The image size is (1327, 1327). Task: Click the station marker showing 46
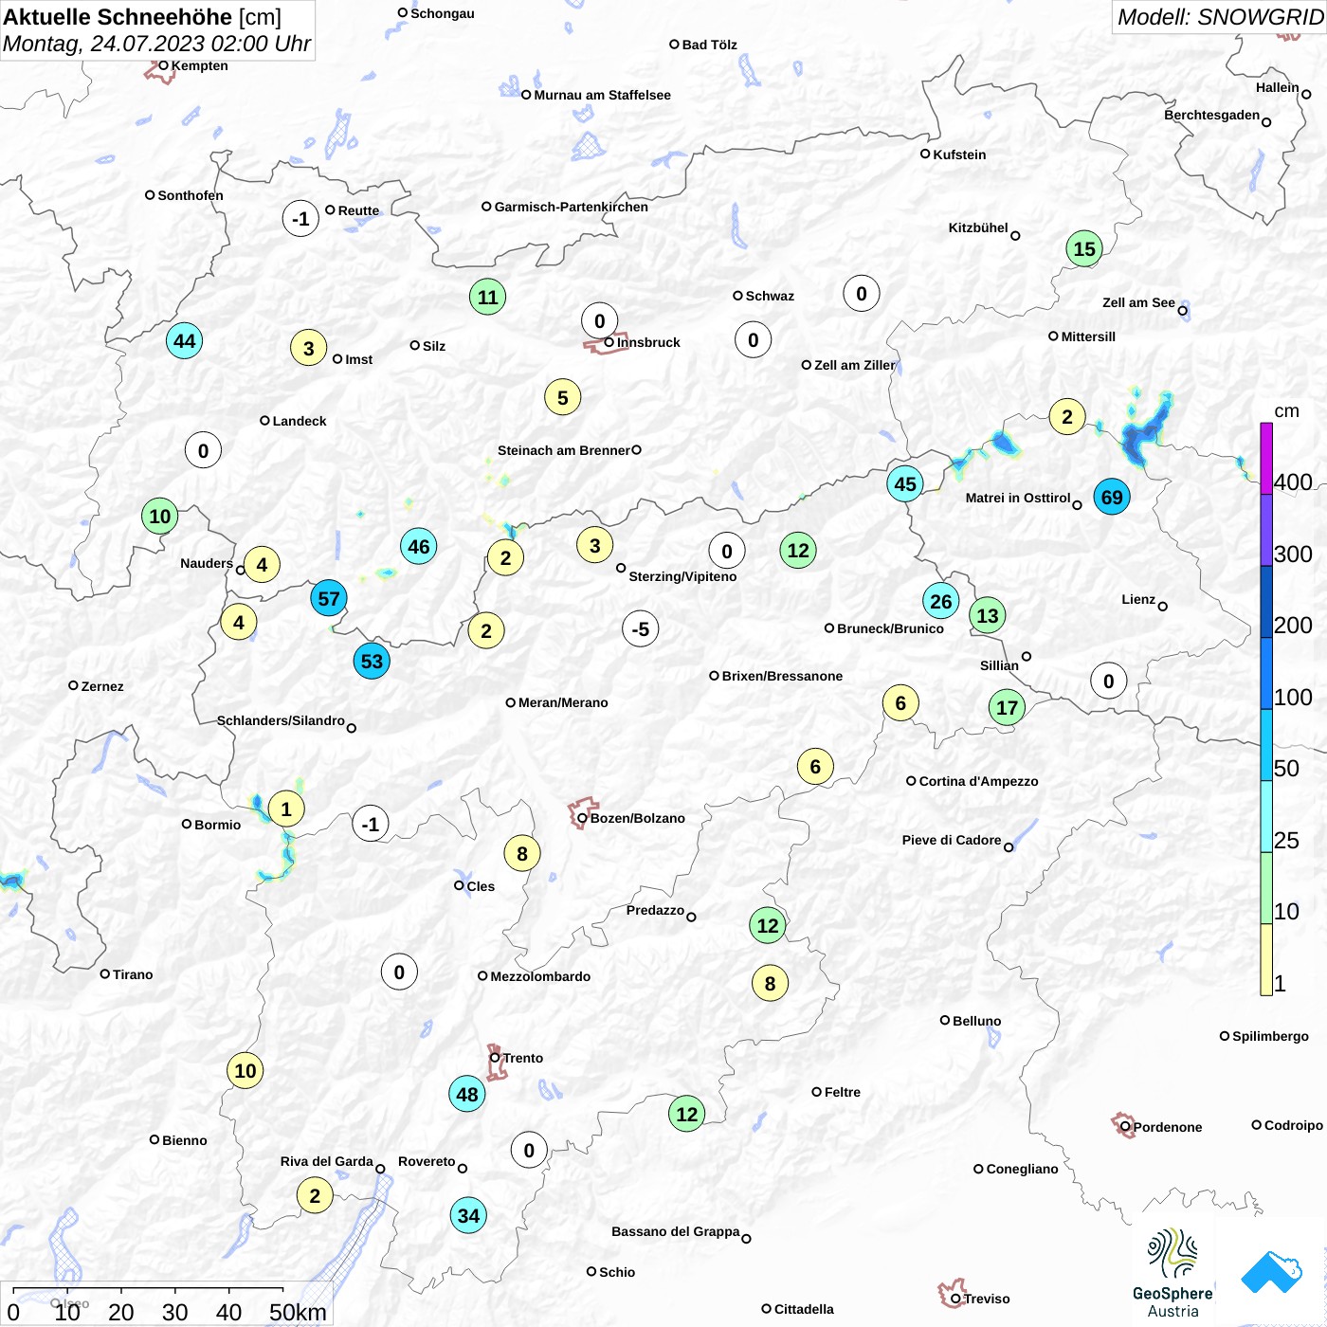tap(418, 546)
